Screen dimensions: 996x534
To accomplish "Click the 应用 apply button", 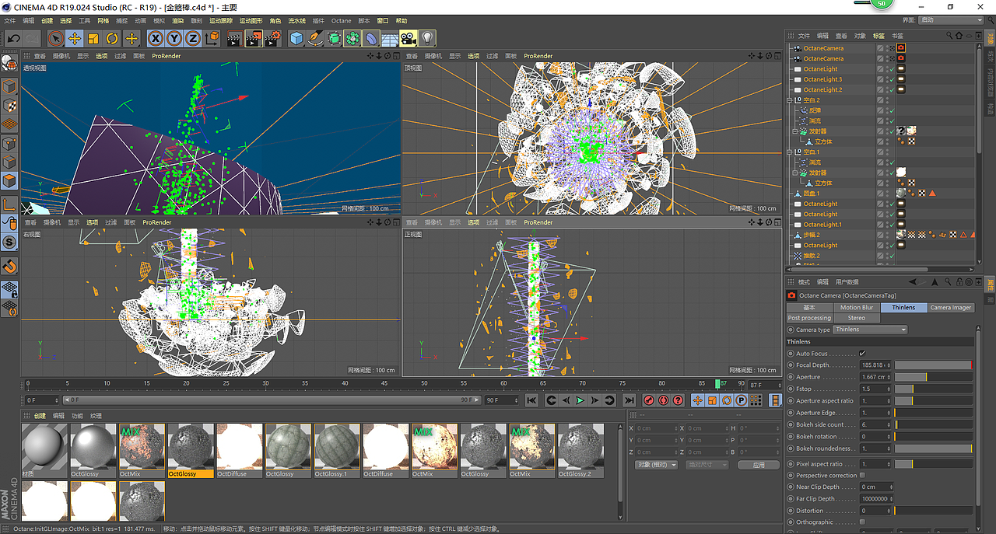I will pyautogui.click(x=758, y=465).
